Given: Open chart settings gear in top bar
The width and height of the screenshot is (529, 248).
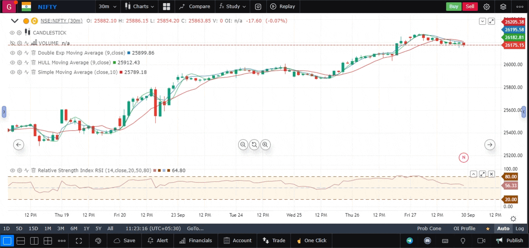Looking at the screenshot, I should 486,7.
